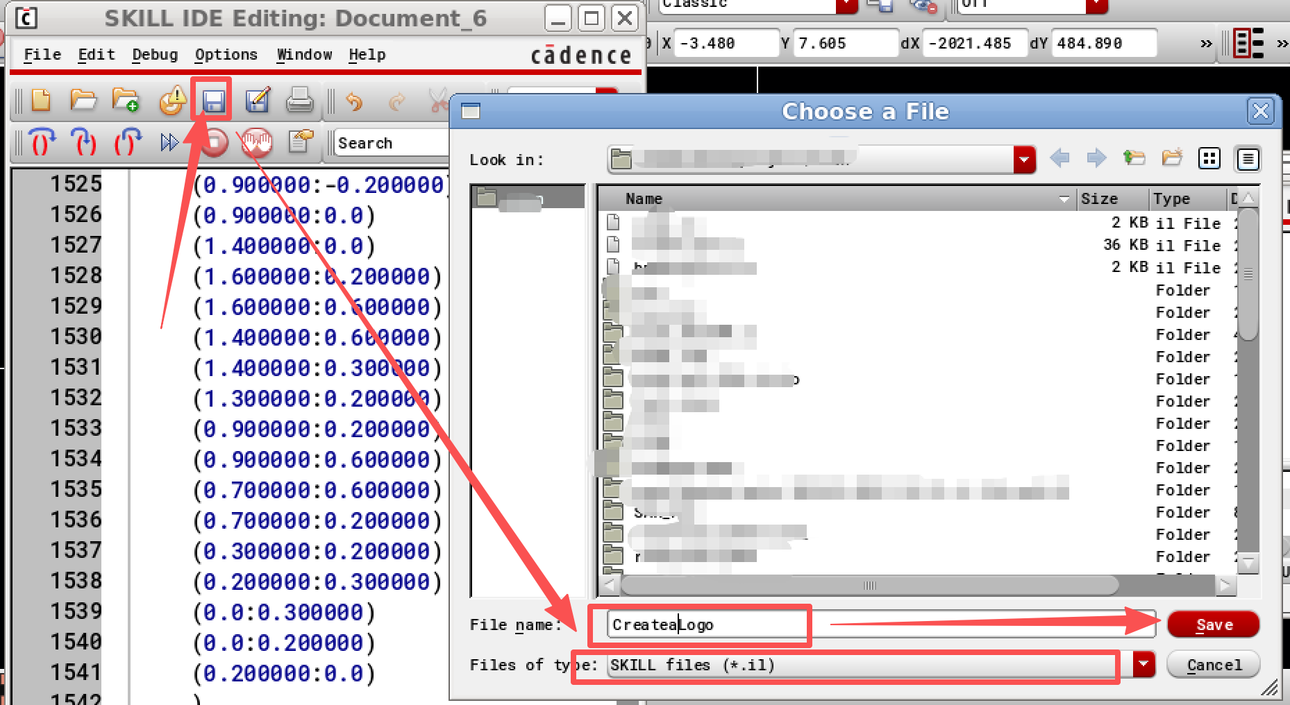Go forward in the Choose a File dialog
Viewport: 1290px width, 705px height.
pos(1096,159)
